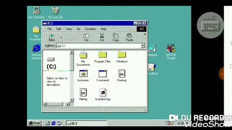Click Internet Explorer quick launch icon
Image resolution: width=232 pixels, height=130 pixels.
tap(53, 123)
